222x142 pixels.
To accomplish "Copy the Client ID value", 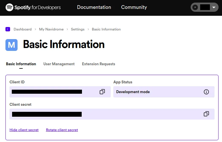I will pyautogui.click(x=102, y=92).
